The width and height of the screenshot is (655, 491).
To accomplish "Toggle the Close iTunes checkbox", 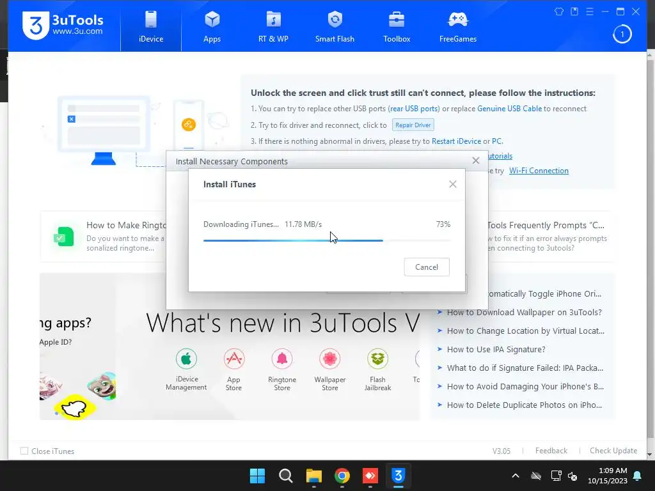I will click(24, 451).
